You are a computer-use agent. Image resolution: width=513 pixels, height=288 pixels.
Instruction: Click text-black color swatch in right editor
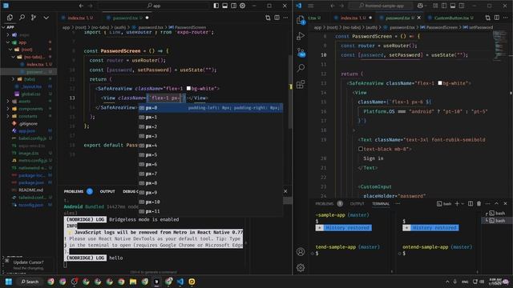point(361,149)
